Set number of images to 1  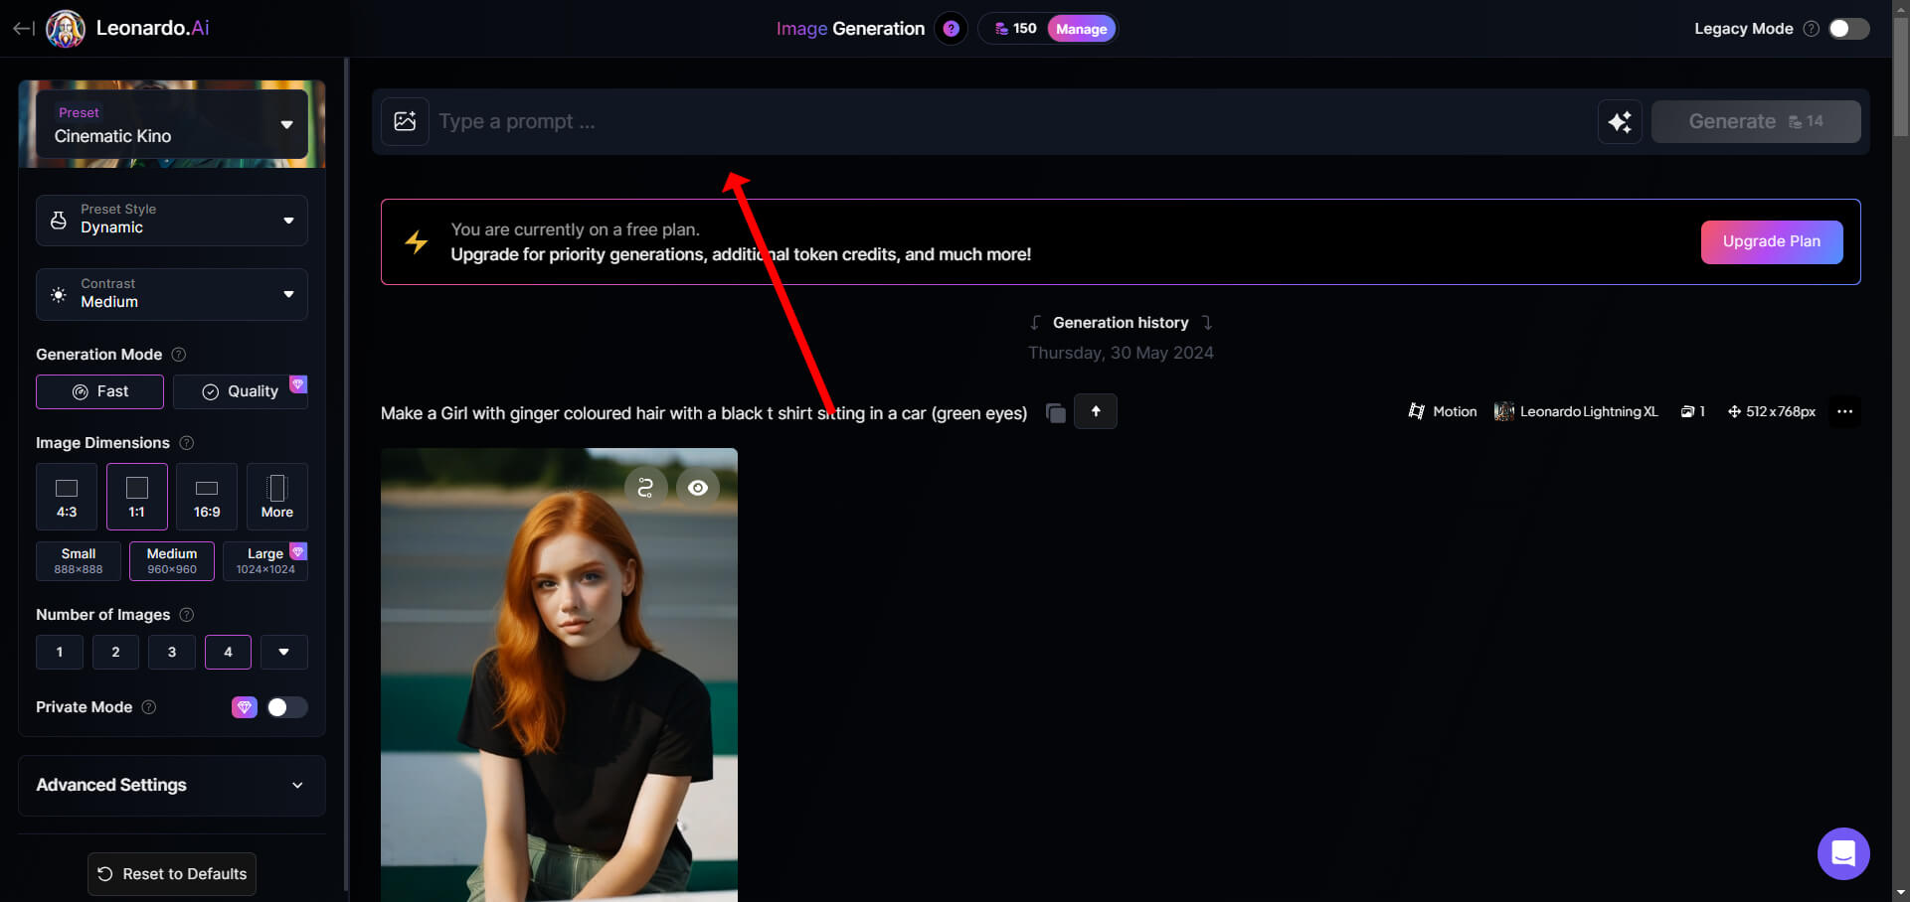(x=60, y=652)
